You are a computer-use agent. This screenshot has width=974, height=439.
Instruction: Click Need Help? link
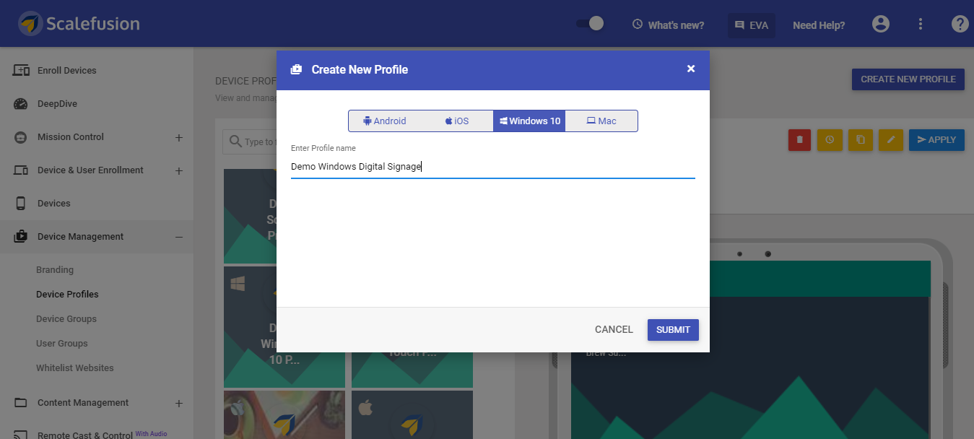click(x=819, y=25)
